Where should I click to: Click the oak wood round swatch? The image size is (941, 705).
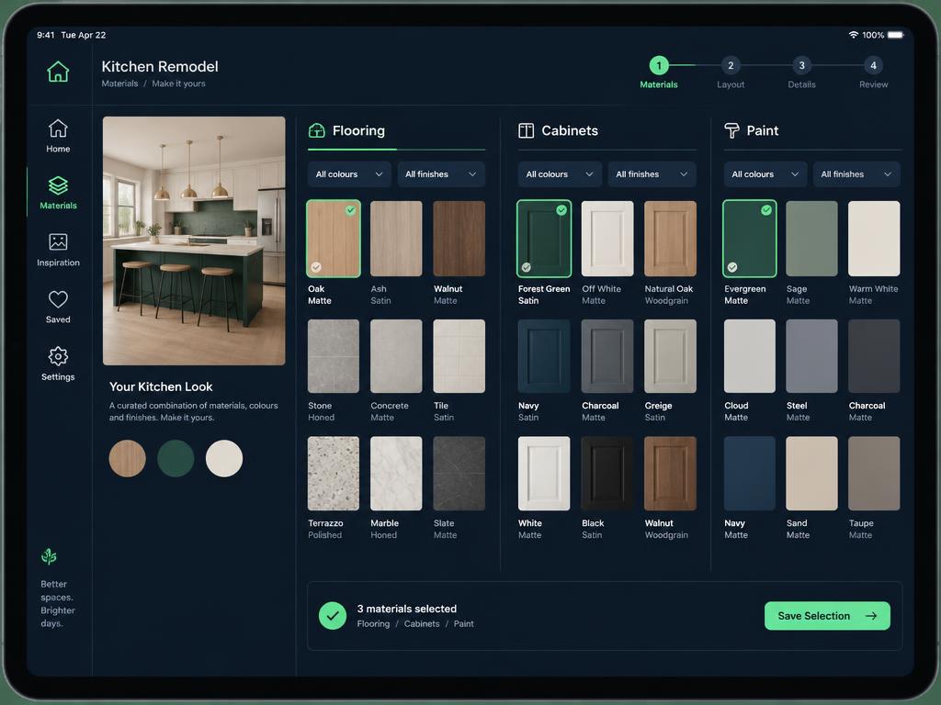pyautogui.click(x=127, y=458)
